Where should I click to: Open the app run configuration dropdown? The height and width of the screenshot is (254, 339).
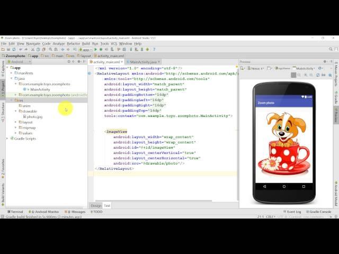click(x=86, y=49)
